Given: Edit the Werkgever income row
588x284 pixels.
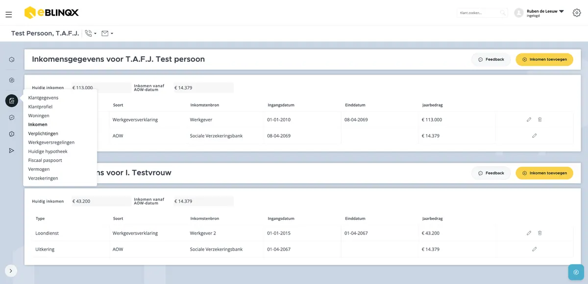Looking at the screenshot, I should [529, 119].
